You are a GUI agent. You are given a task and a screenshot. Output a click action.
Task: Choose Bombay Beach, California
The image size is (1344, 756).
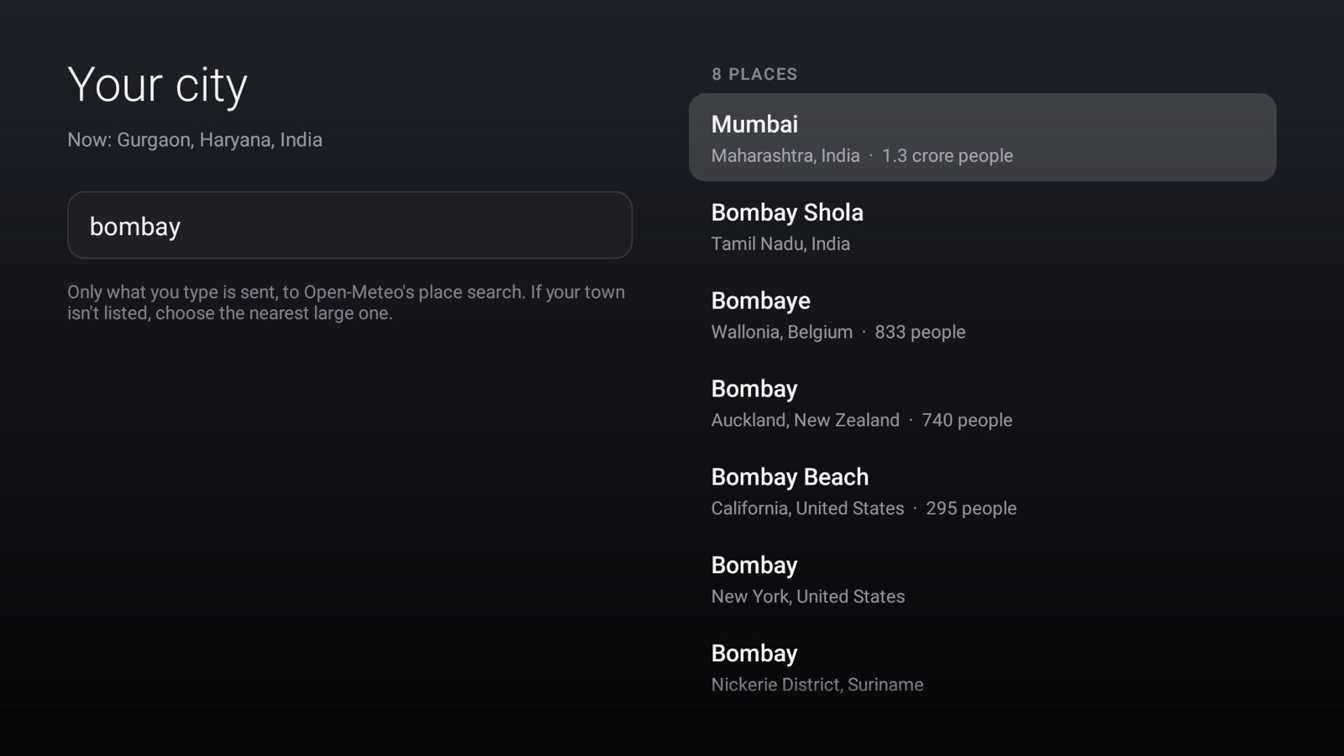pos(982,490)
